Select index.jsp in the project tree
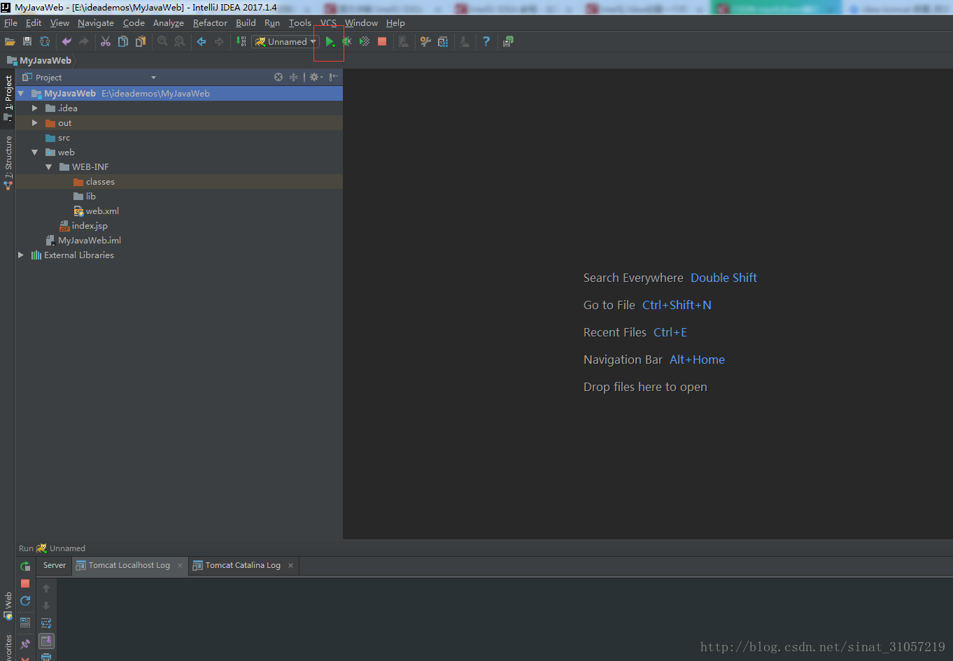Screen dimensions: 953x661 pyautogui.click(x=90, y=226)
